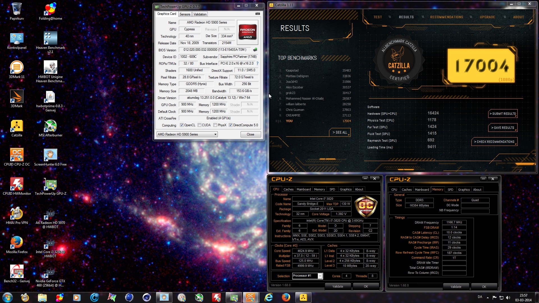Click Validate in the left CPU-Z window
Viewport: 539px width, 303px height.
click(338, 286)
